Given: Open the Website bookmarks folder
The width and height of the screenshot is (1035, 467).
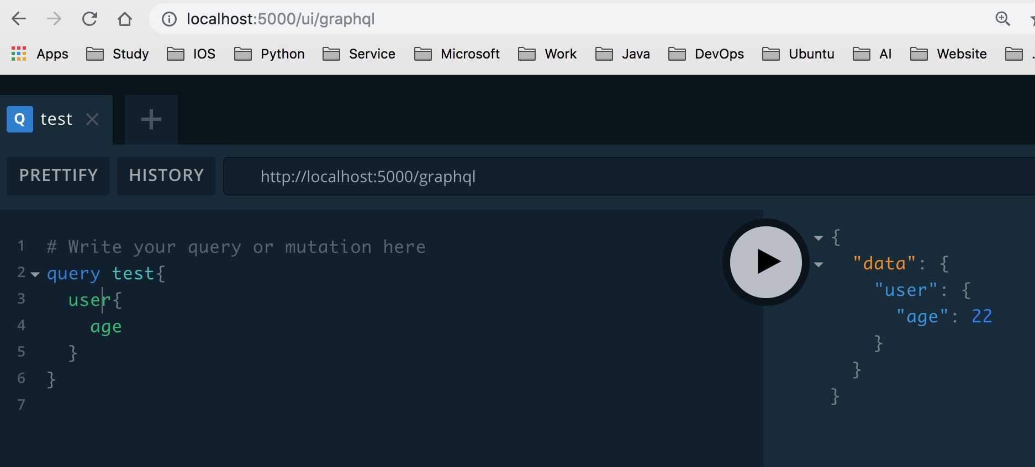Looking at the screenshot, I should click(x=949, y=54).
